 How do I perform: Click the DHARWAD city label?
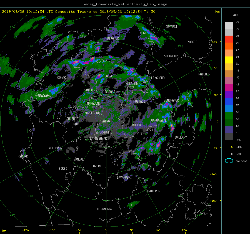pos(72,119)
